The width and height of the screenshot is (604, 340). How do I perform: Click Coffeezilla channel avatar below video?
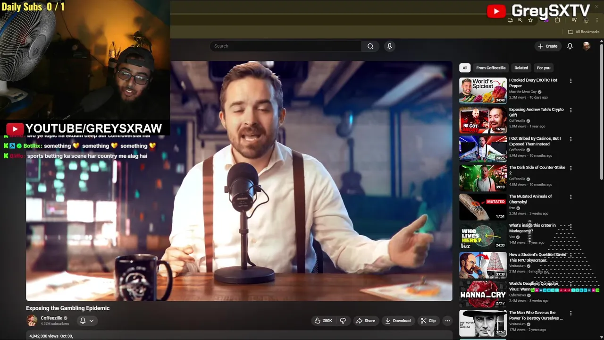(x=32, y=321)
